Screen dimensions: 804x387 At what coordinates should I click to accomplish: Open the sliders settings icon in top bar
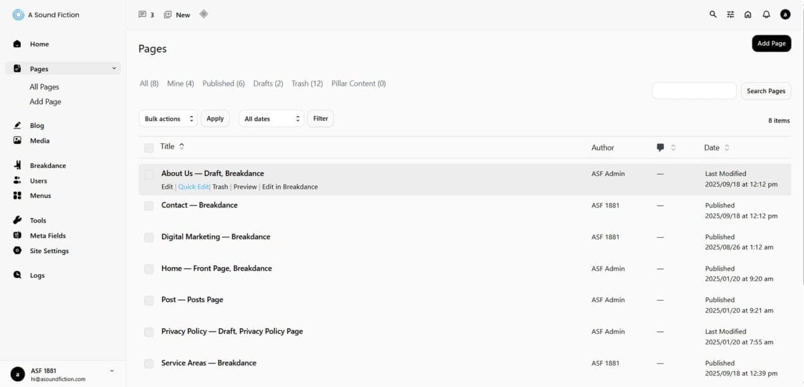pos(731,15)
